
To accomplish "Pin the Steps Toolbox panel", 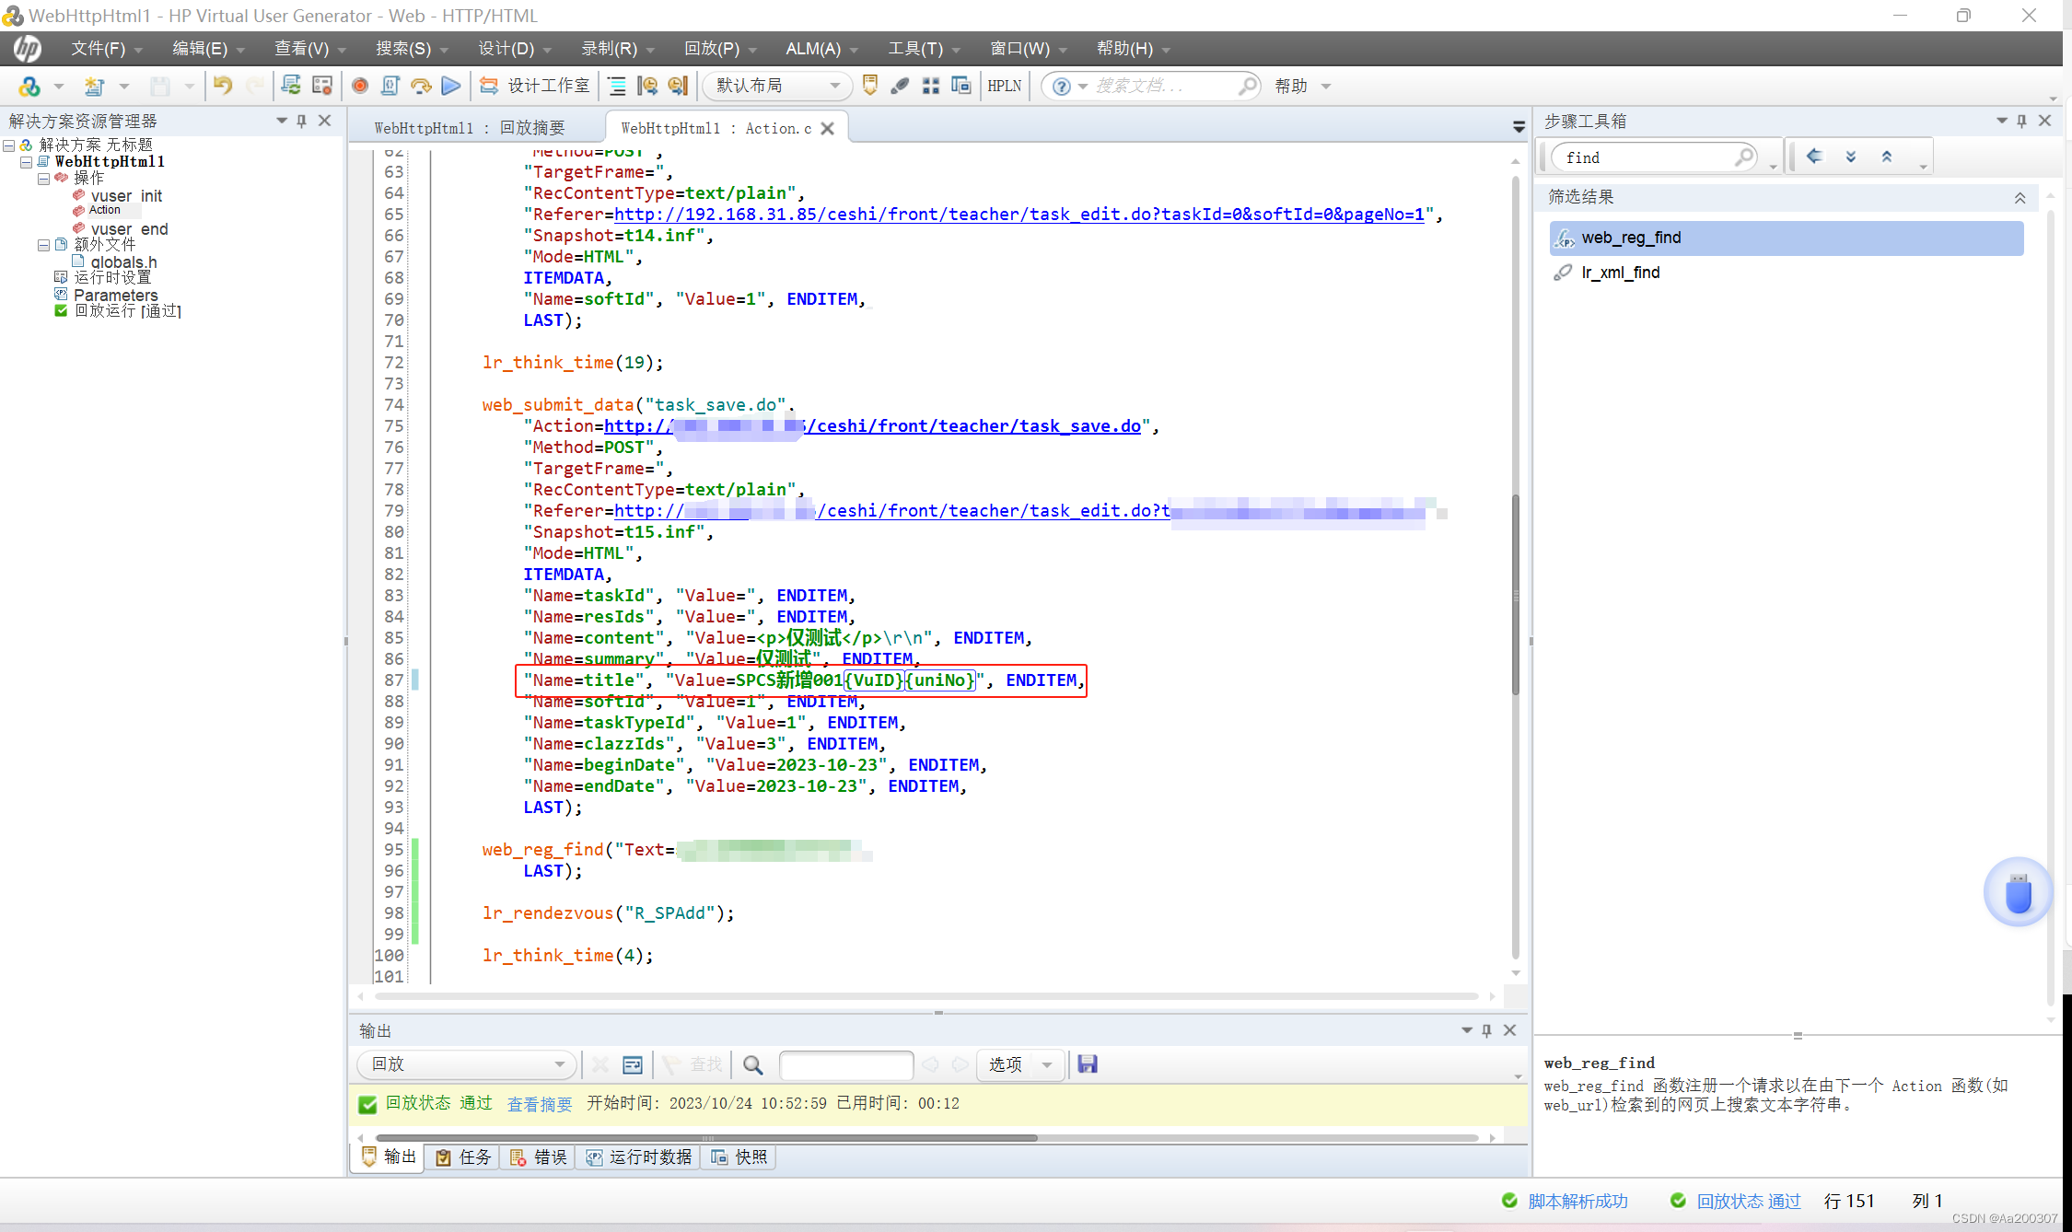I will [2021, 121].
